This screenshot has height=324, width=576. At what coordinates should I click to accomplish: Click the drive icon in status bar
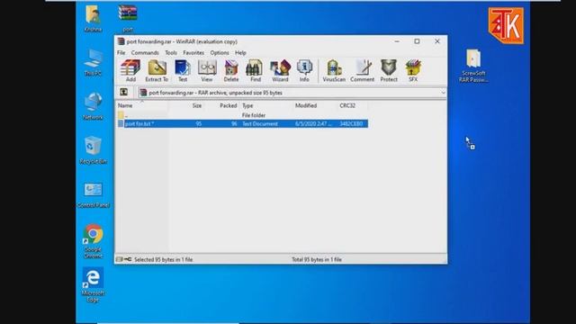pyautogui.click(x=120, y=260)
